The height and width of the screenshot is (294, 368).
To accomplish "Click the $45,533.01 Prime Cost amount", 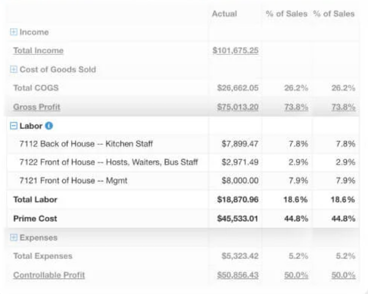I will pyautogui.click(x=238, y=218).
